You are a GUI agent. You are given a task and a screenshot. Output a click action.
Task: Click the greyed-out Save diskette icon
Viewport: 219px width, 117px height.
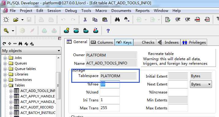pos(29,20)
